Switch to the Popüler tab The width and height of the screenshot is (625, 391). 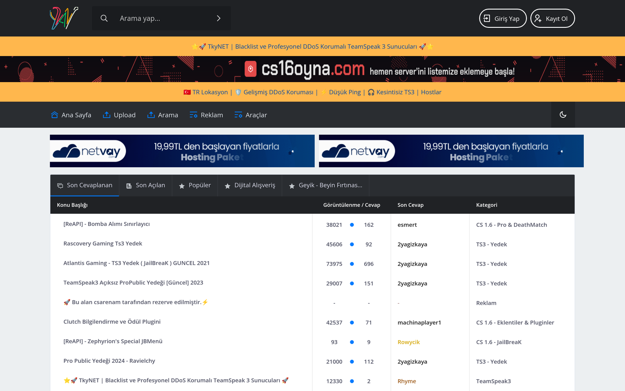tap(195, 186)
